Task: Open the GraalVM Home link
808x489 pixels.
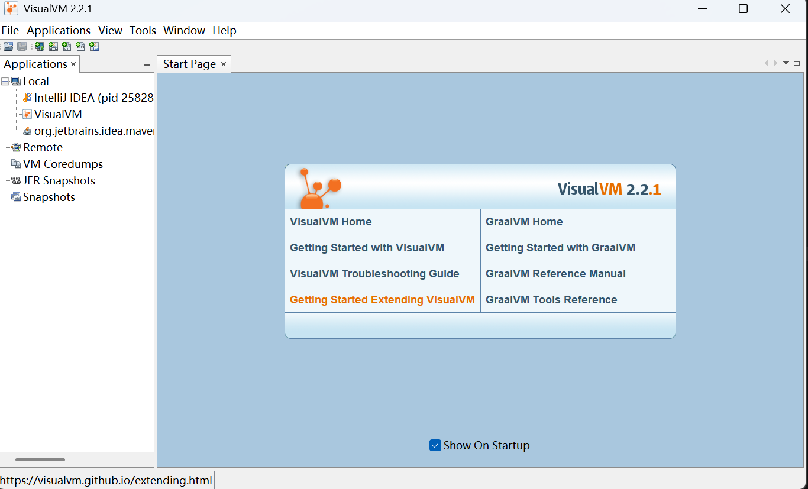Action: (524, 222)
